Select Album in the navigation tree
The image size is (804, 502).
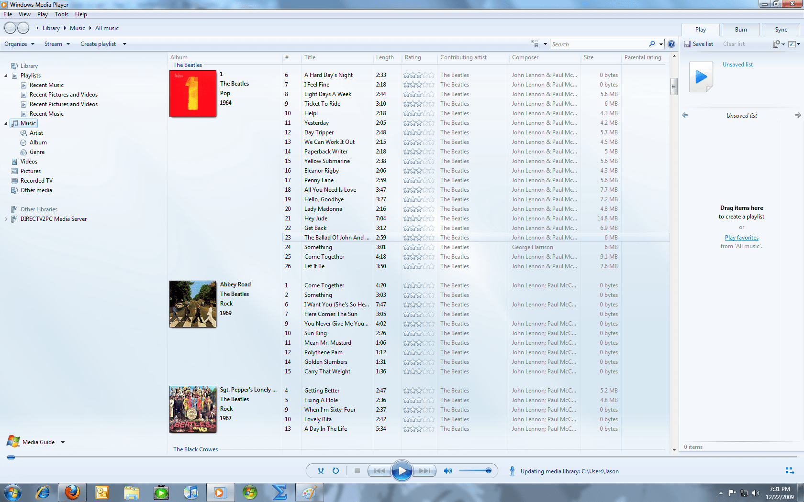click(38, 142)
